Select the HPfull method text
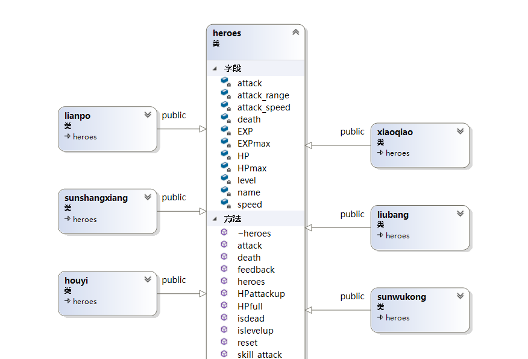 pos(250,307)
